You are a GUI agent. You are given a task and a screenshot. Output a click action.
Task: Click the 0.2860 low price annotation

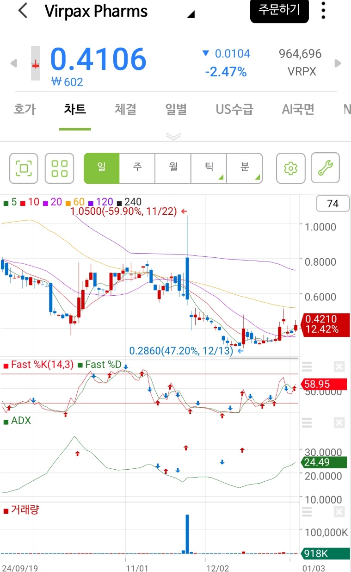pyautogui.click(x=186, y=351)
